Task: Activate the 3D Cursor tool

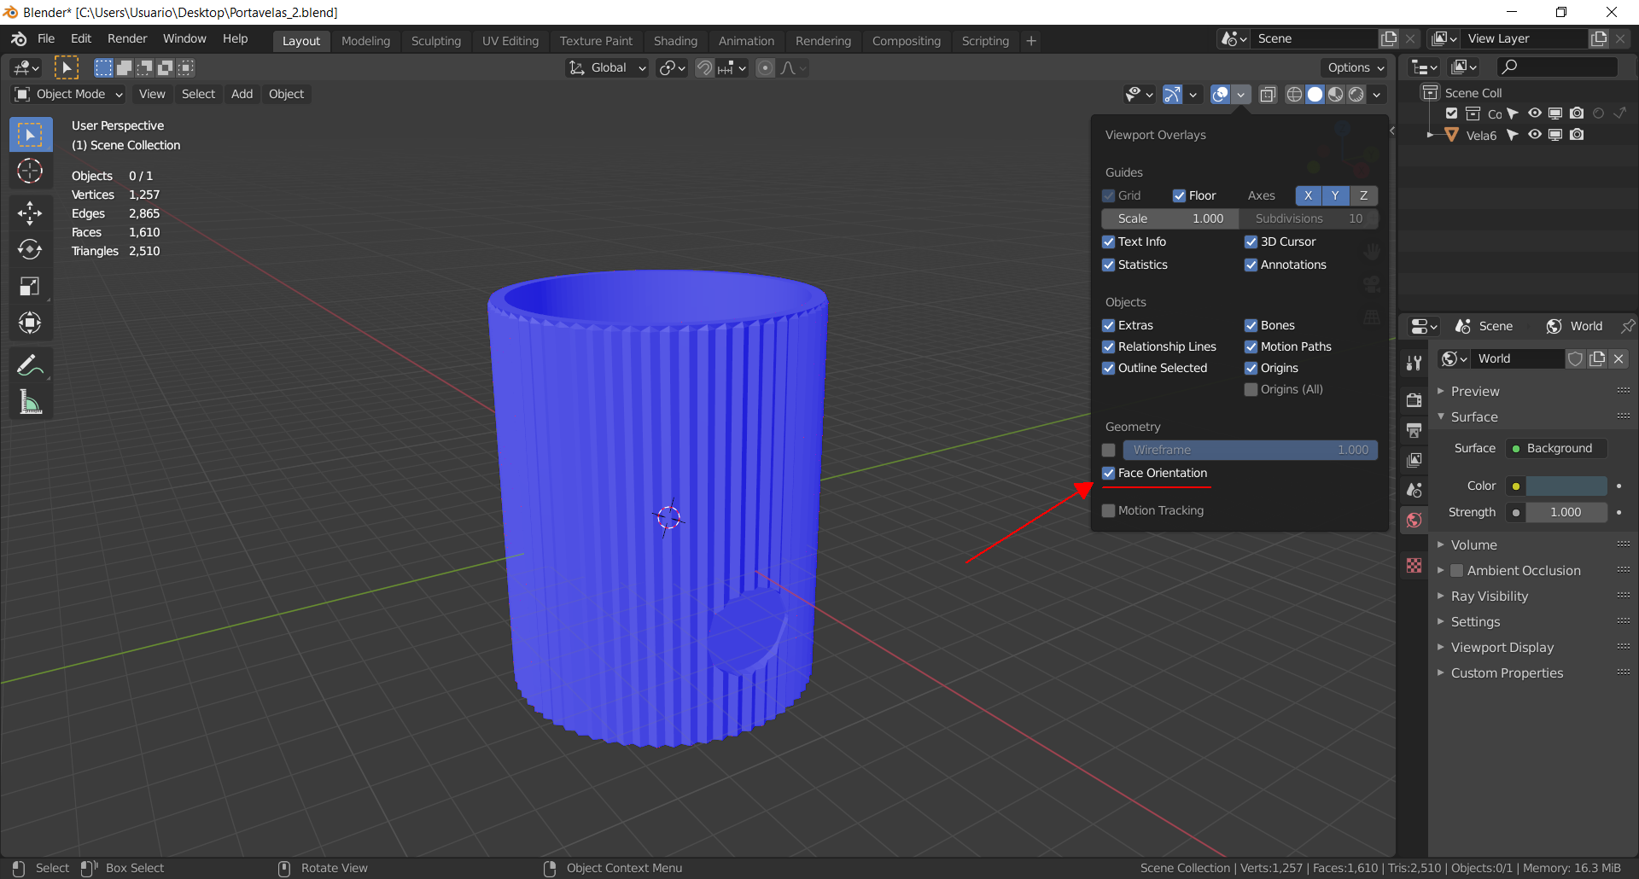Action: [x=31, y=172]
